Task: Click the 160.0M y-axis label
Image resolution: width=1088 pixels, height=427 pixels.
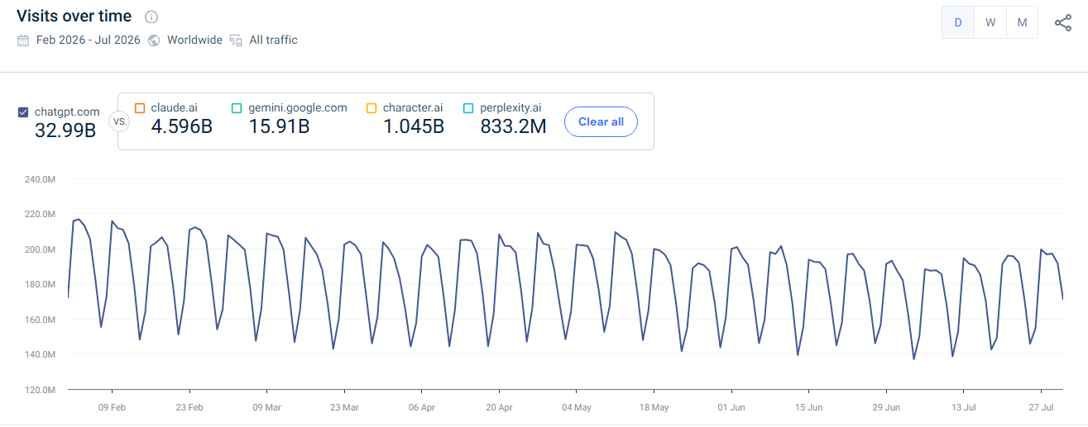Action: pyautogui.click(x=40, y=320)
